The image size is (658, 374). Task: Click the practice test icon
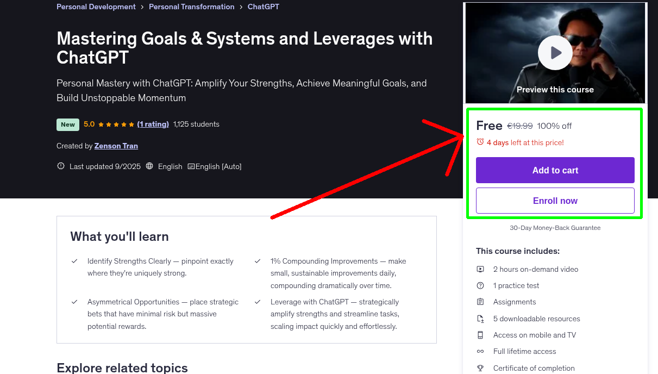coord(480,285)
